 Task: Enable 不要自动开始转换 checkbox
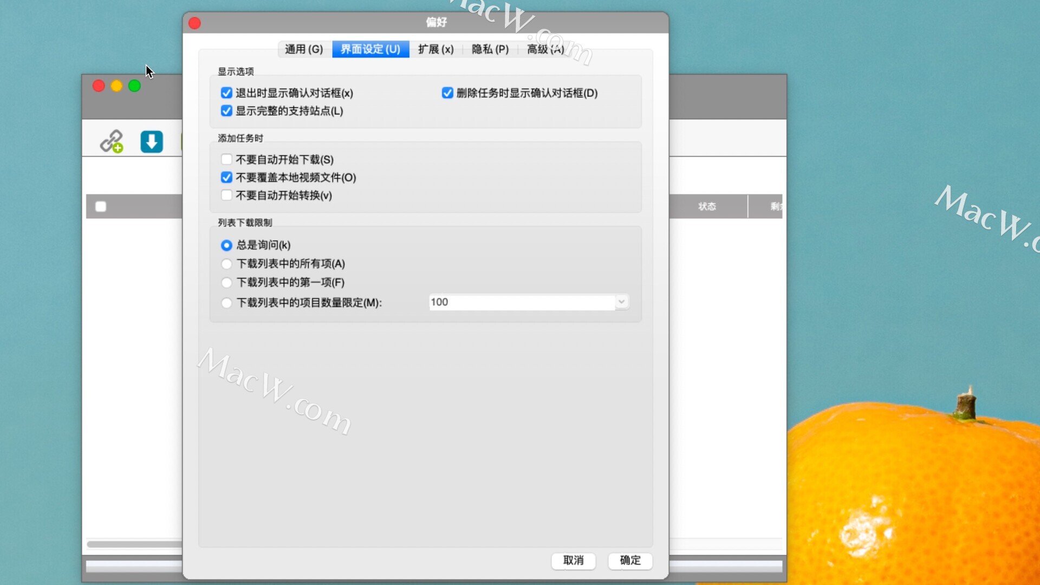[x=226, y=195]
